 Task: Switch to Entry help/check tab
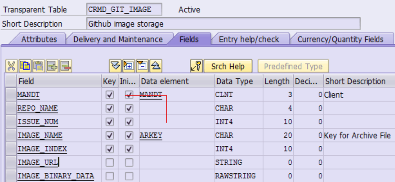(249, 40)
